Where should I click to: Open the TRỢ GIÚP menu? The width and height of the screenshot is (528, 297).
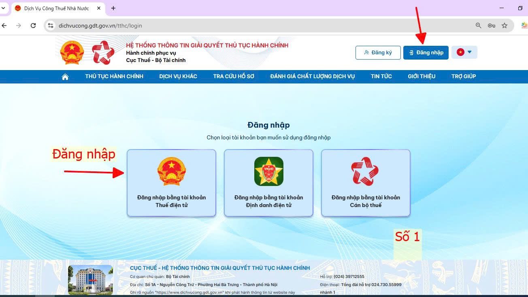464,76
